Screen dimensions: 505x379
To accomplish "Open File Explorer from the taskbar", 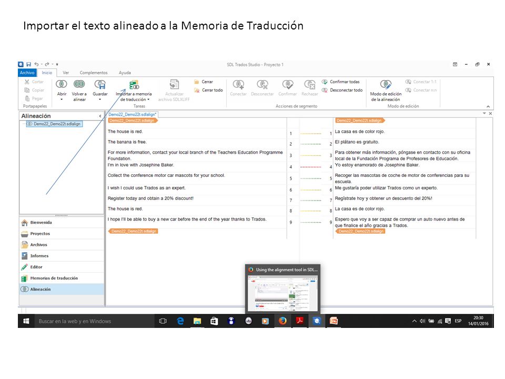I will pyautogui.click(x=197, y=321).
